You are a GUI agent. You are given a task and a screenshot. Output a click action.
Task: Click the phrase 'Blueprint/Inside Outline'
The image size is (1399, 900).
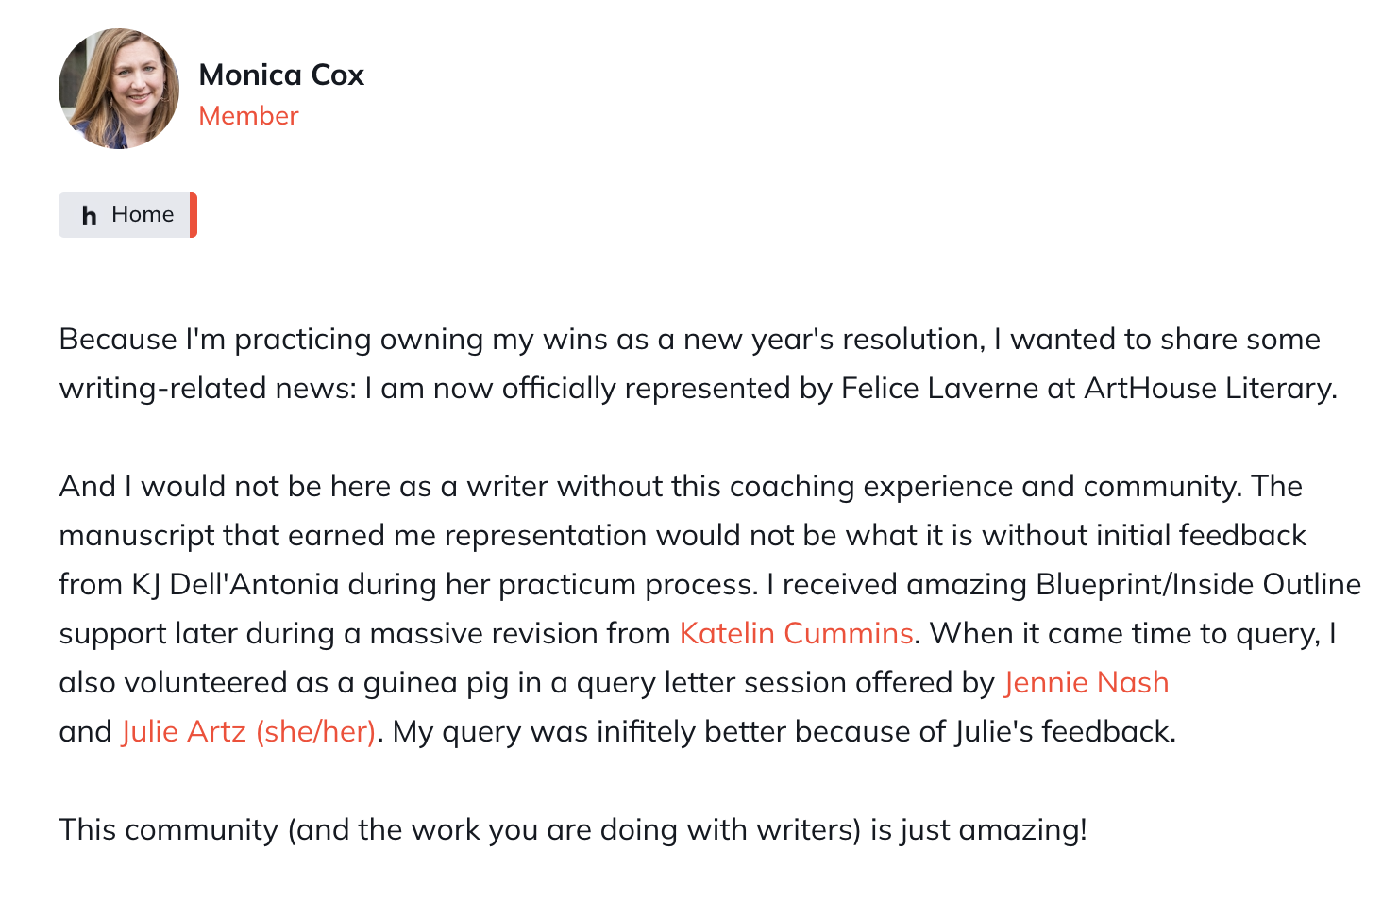[x=1199, y=584]
